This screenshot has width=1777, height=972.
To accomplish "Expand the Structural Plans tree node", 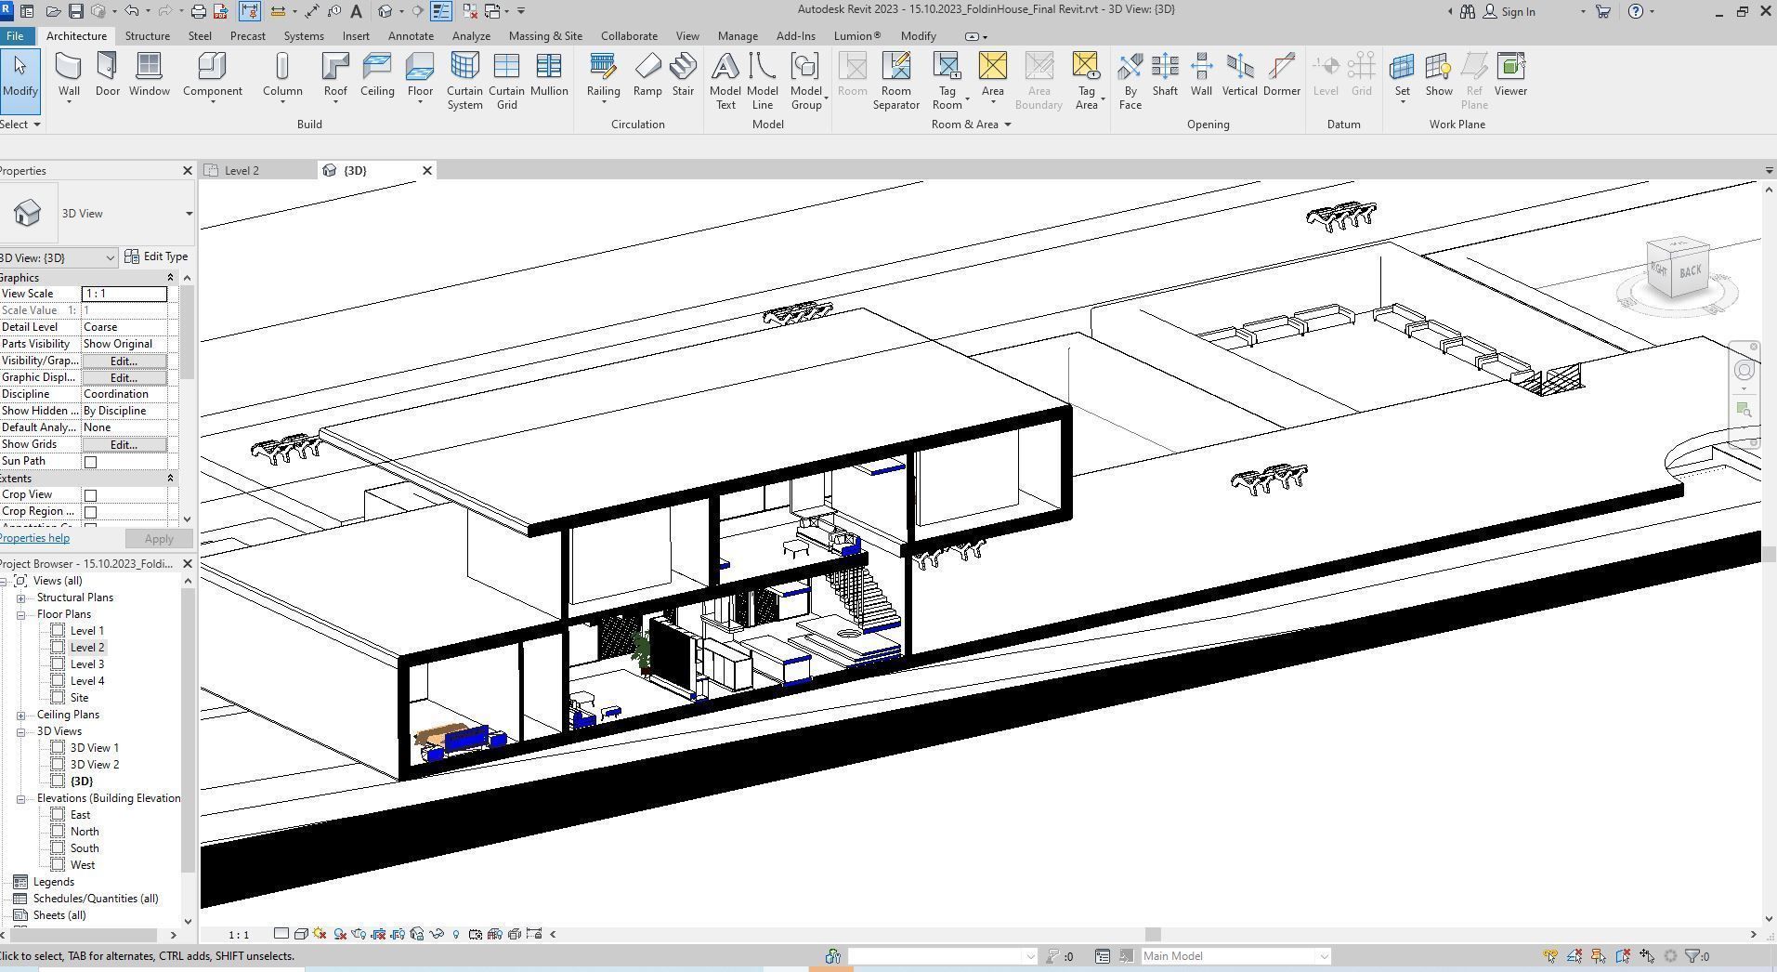I will [x=20, y=598].
